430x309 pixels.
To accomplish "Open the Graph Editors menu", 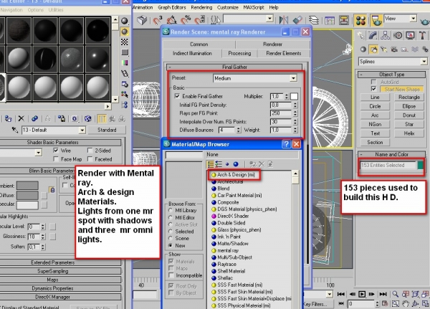I will point(172,7).
